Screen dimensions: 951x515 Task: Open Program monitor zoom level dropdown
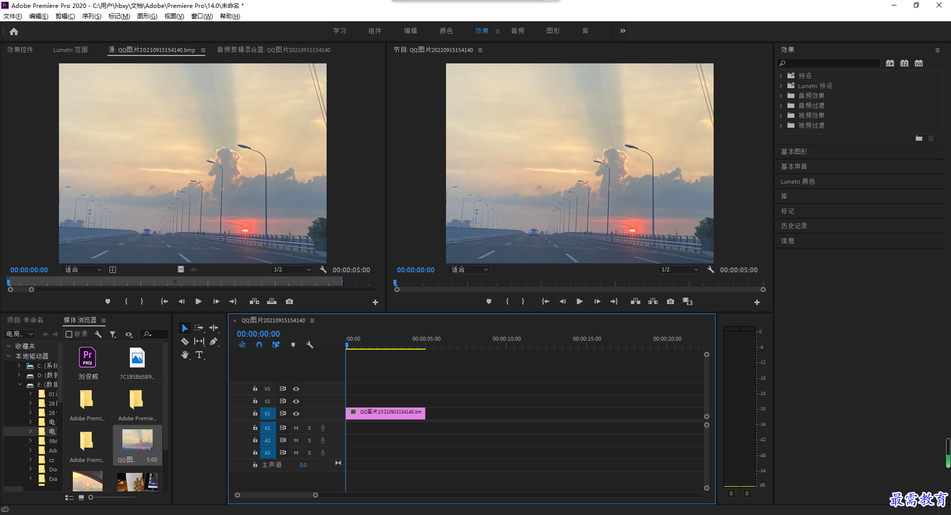pyautogui.click(x=469, y=269)
